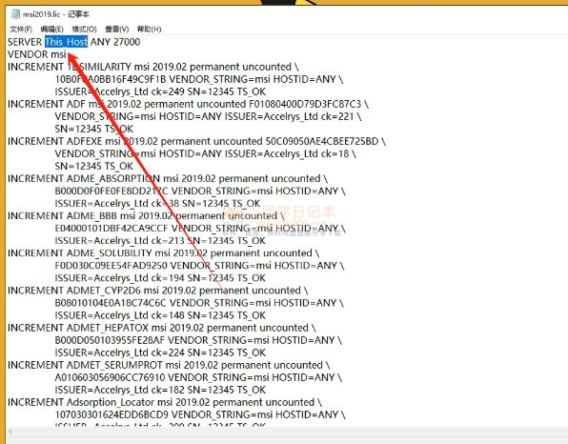
Task: Click the left arrow of horizontal scrollbar
Action: point(10,432)
